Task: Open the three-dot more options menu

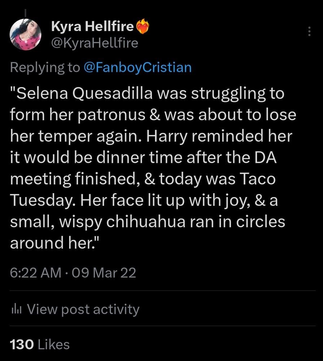Action: [x=309, y=32]
